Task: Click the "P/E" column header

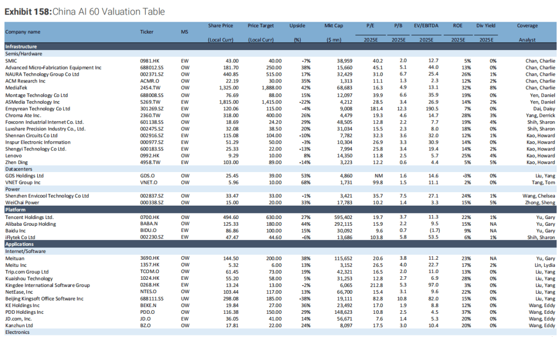Action: pyautogui.click(x=370, y=26)
